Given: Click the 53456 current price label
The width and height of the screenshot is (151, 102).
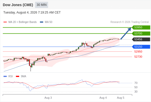Looking at the screenshot, I should (141, 39).
